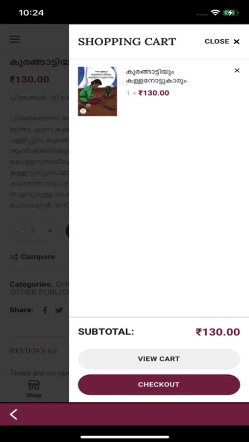Close the shopping cart panel

[x=222, y=41]
